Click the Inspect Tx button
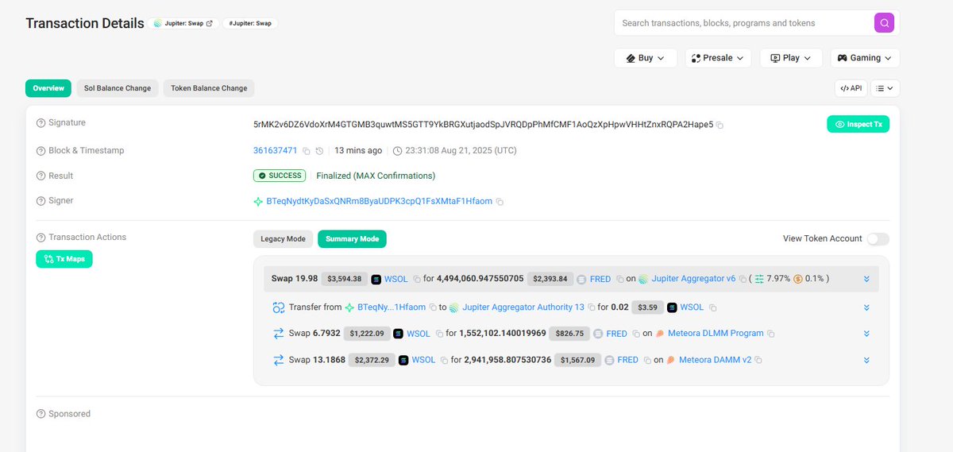 (x=858, y=124)
